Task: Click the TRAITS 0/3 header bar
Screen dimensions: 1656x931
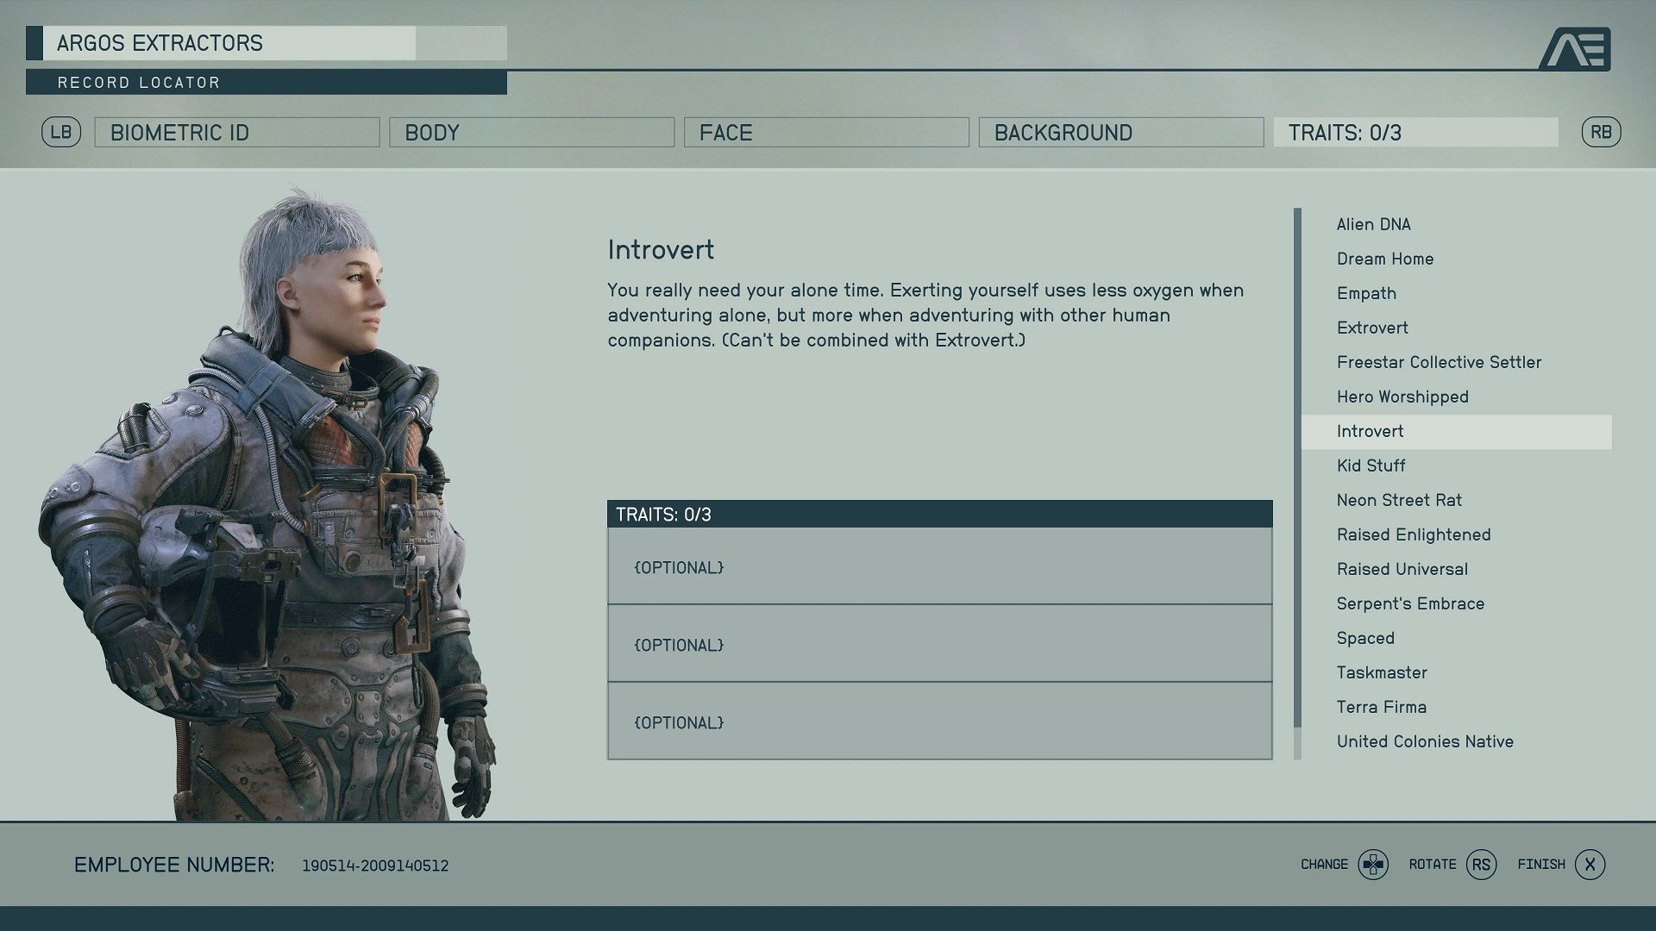Action: coord(939,514)
